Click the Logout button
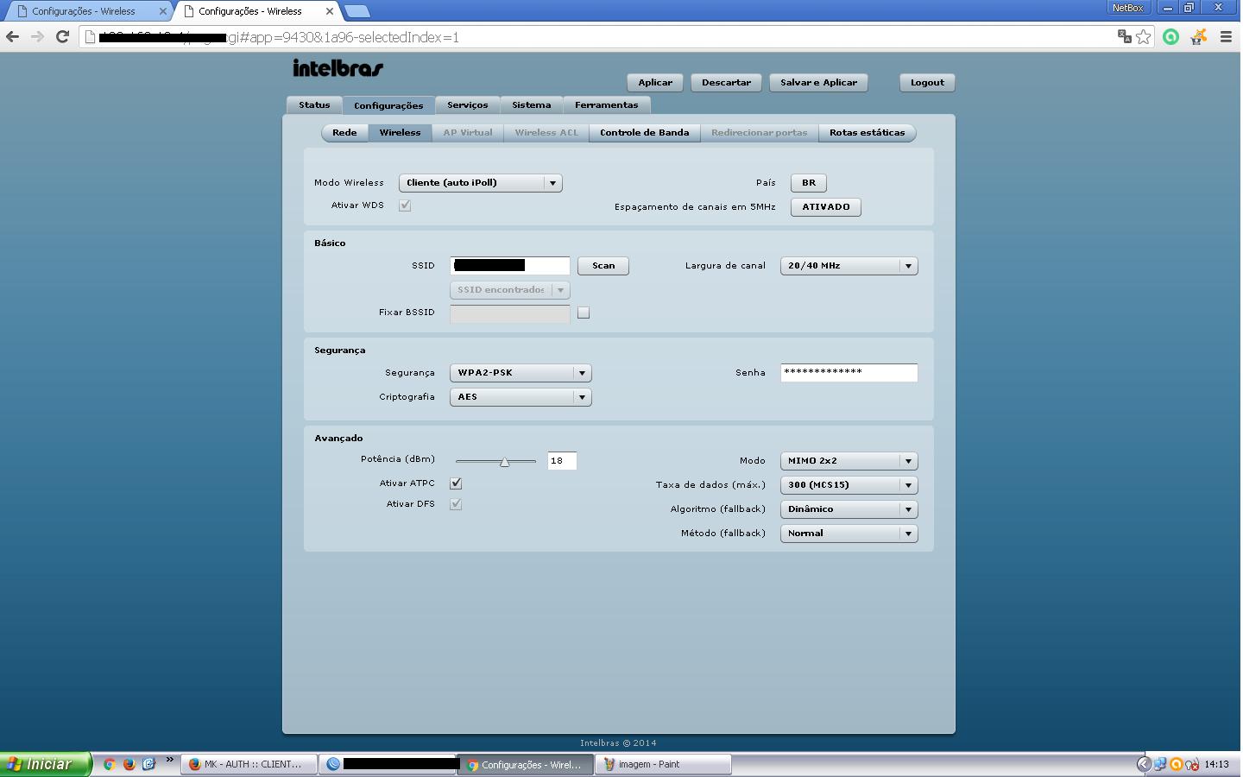 pyautogui.click(x=927, y=83)
